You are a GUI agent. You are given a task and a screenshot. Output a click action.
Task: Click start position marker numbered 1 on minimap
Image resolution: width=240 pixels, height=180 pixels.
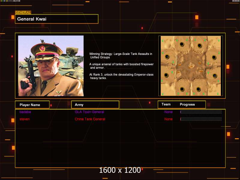[x=167, y=57]
